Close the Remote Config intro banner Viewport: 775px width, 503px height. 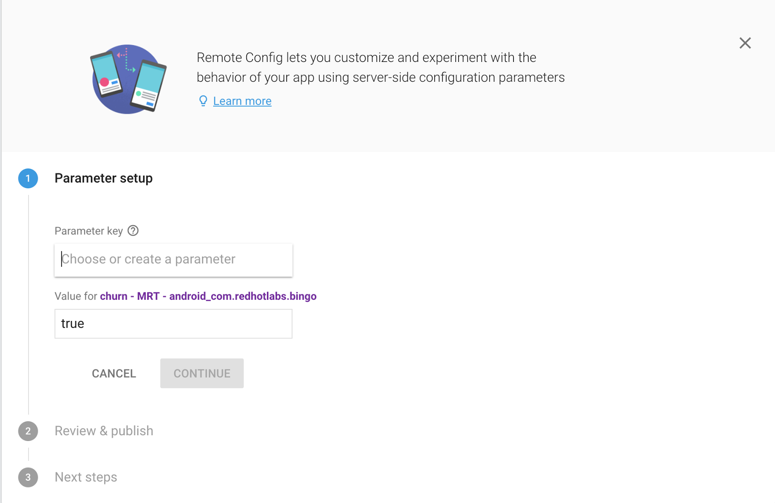tap(745, 43)
